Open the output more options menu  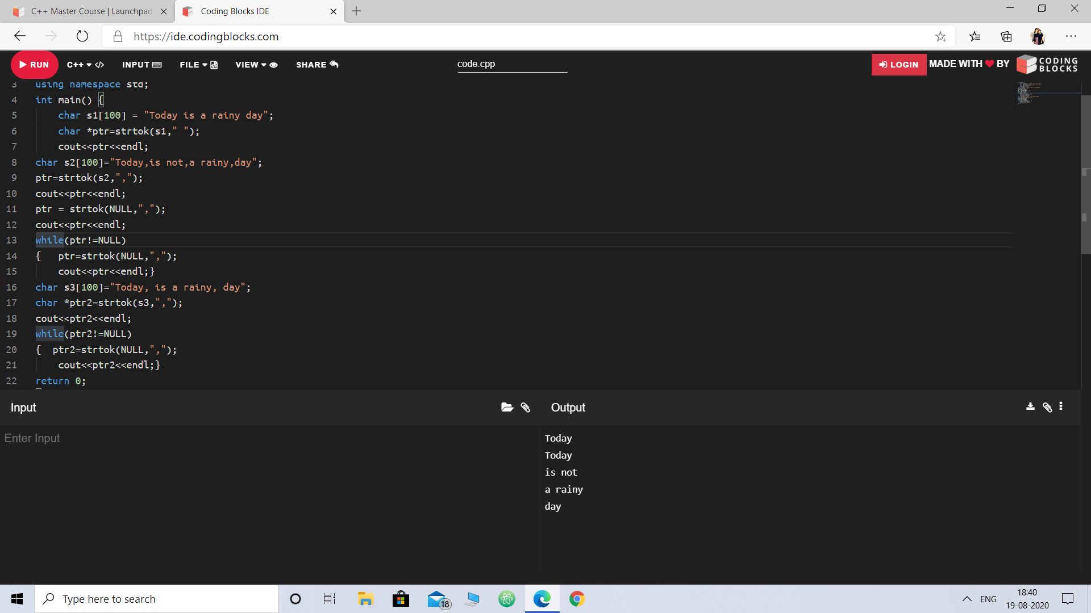(x=1061, y=406)
